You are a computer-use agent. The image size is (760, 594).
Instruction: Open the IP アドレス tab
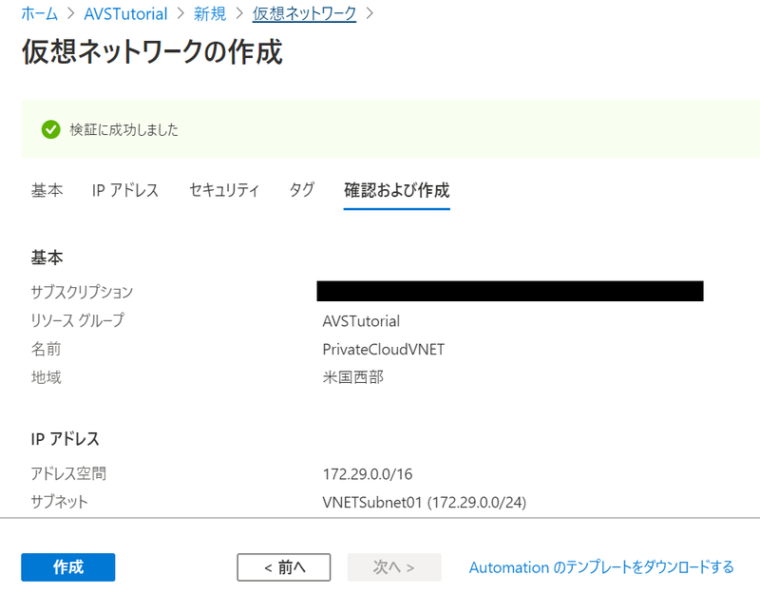[x=125, y=190]
